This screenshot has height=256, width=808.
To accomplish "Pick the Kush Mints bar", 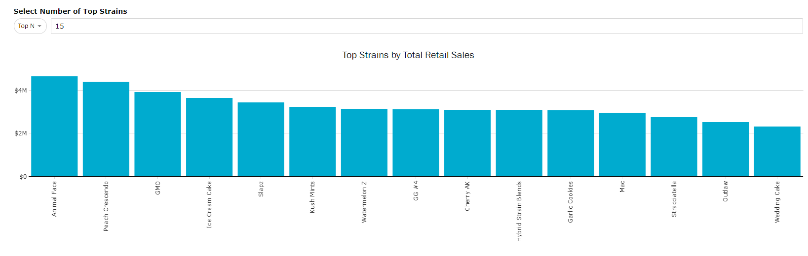I will (312, 142).
